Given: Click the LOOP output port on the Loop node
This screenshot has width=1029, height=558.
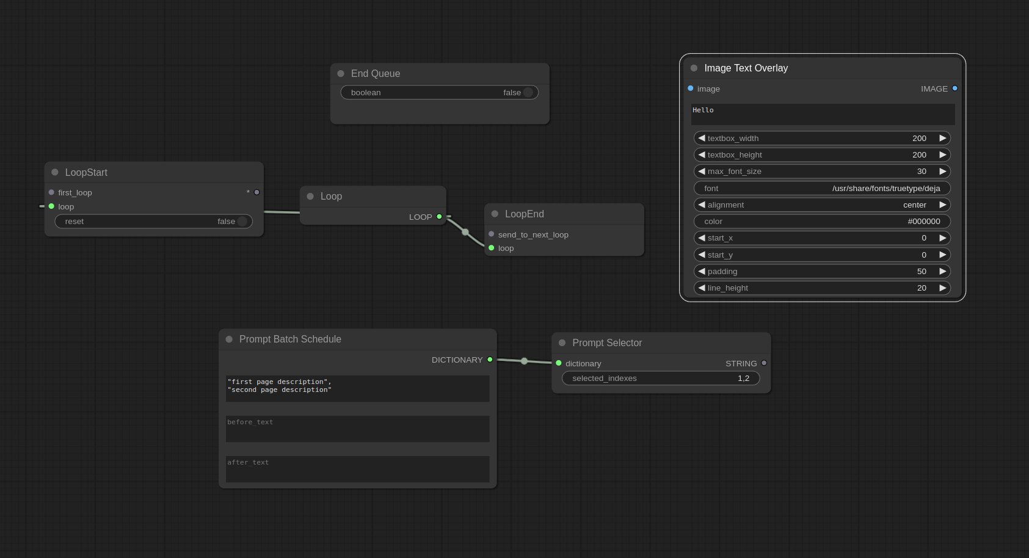Looking at the screenshot, I should (x=439, y=217).
